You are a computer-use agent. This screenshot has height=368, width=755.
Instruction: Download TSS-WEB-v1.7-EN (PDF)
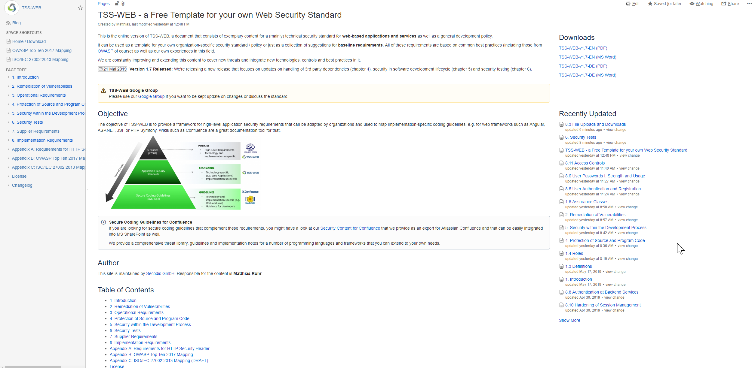click(x=583, y=48)
